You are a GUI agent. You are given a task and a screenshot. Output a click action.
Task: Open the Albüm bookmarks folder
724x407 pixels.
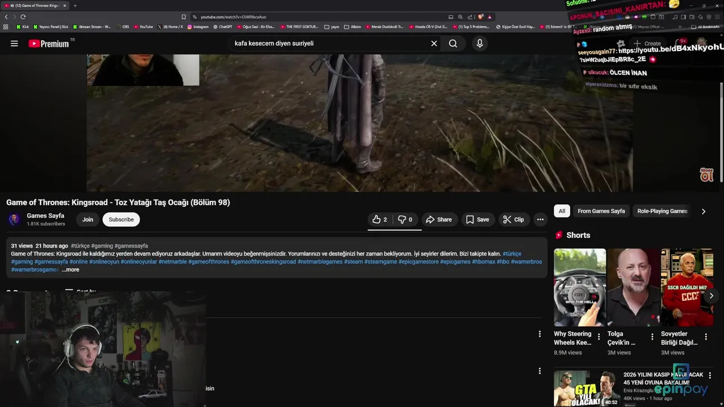tap(352, 27)
